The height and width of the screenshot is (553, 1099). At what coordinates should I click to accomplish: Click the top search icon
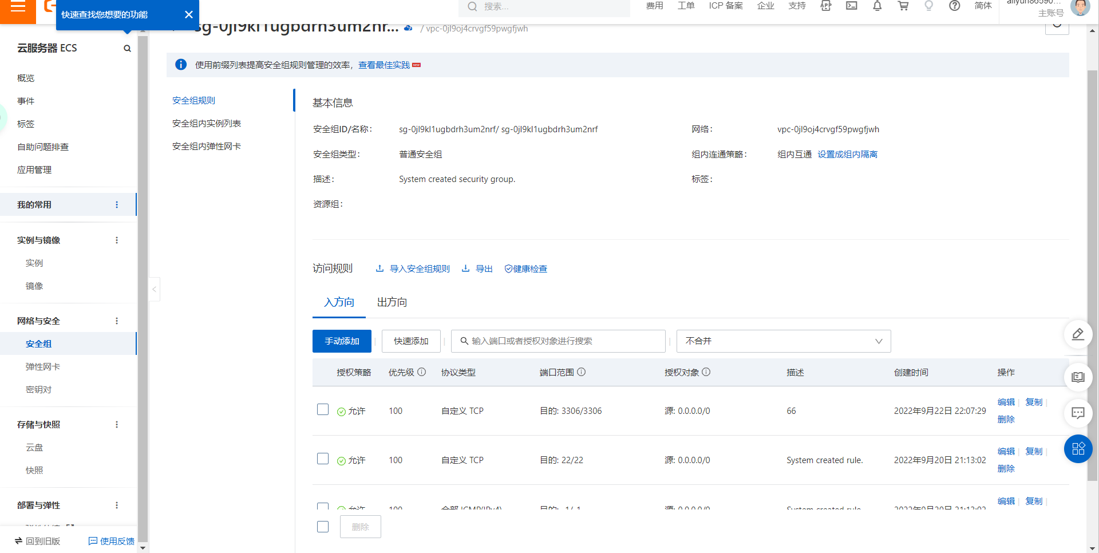472,6
